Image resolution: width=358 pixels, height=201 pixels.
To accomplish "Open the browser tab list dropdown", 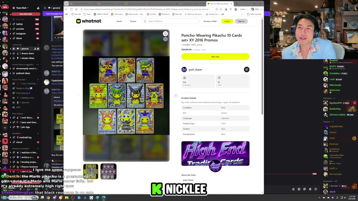I will pos(66,4).
